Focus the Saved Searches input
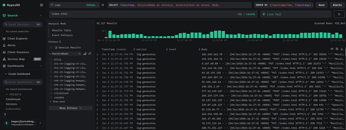346x130 pixels. click(23, 24)
